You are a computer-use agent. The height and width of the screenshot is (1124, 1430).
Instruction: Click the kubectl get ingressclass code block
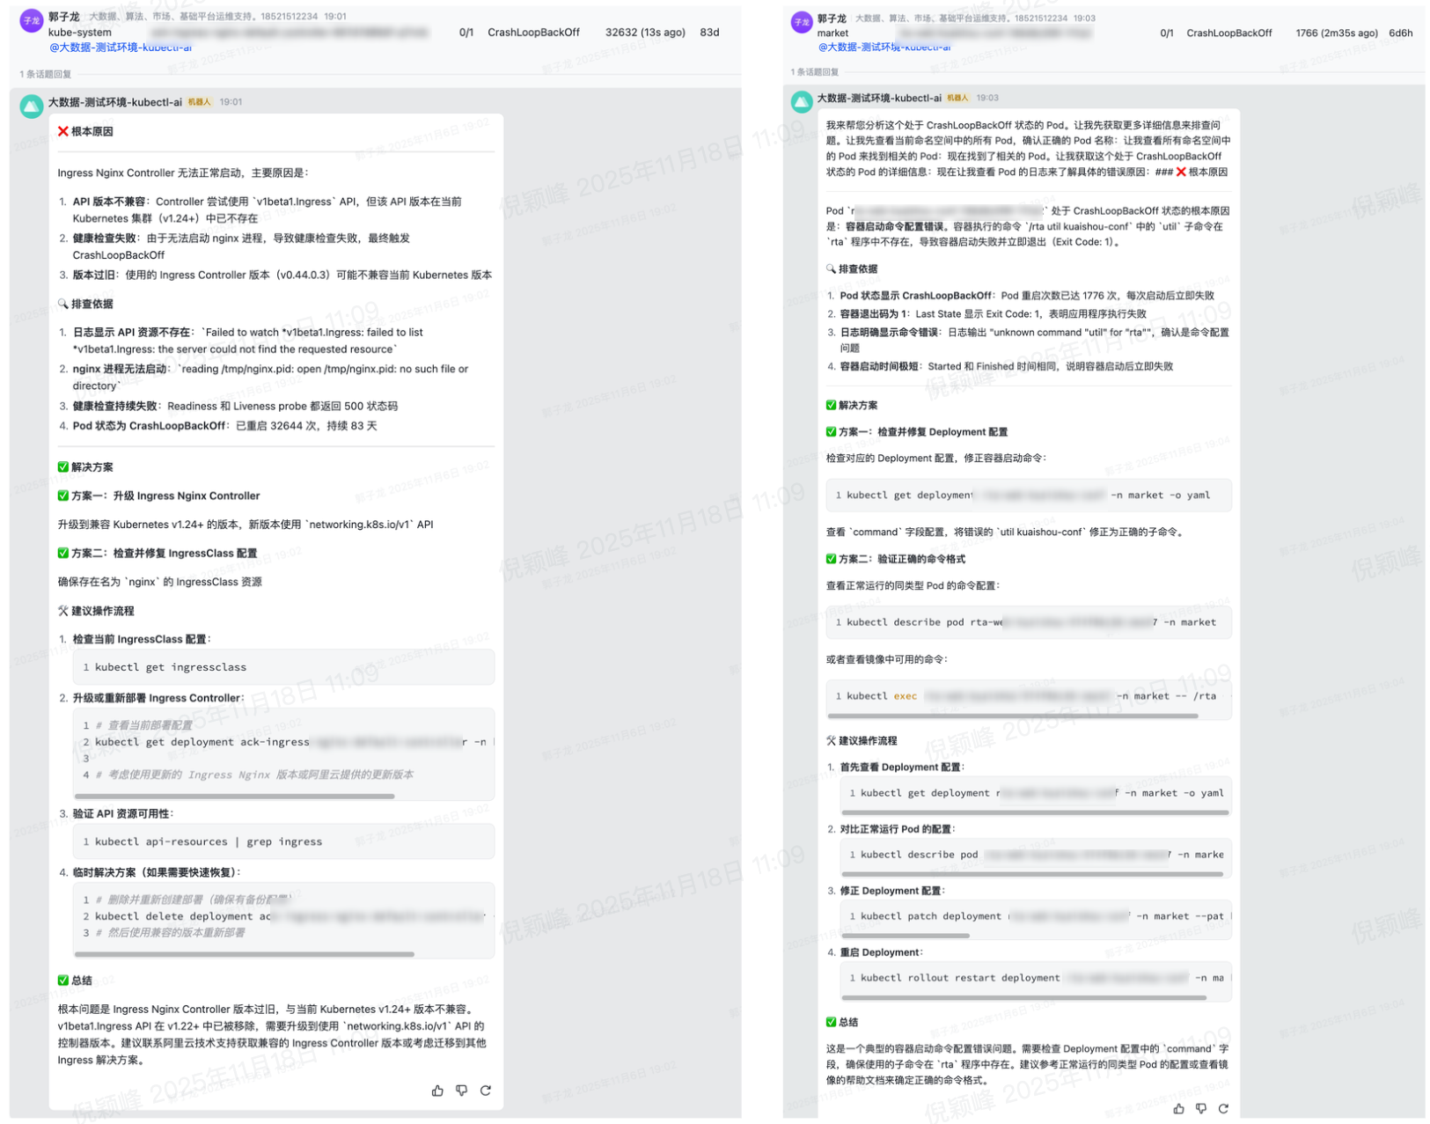coord(282,667)
